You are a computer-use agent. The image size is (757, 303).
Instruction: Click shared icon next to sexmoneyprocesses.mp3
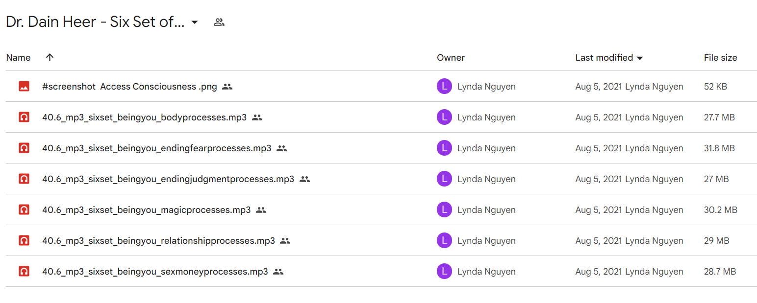click(x=278, y=272)
